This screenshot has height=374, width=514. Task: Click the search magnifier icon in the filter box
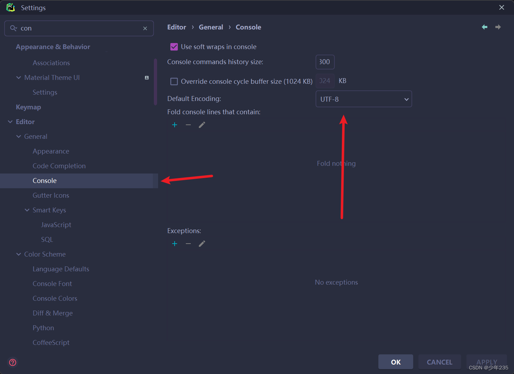(13, 28)
